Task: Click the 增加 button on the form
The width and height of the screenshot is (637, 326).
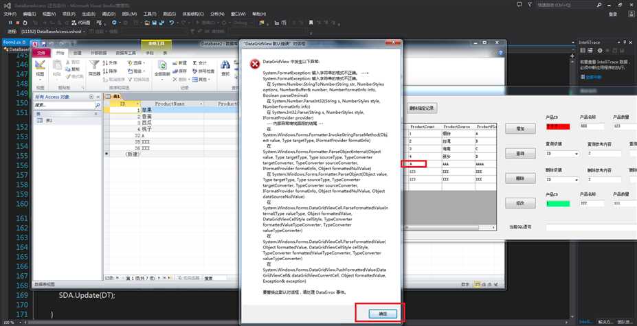Action: 520,129
